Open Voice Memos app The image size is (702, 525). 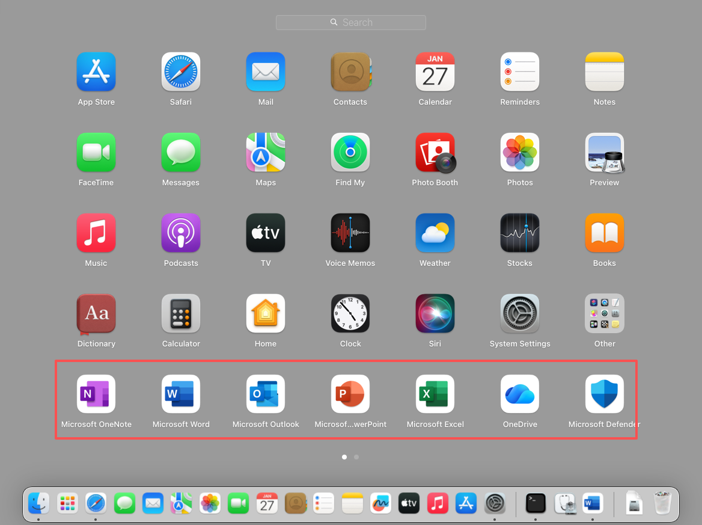point(350,233)
